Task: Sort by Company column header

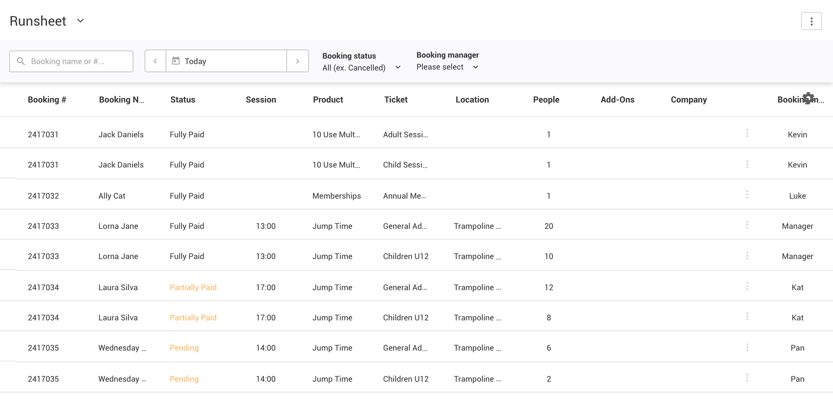Action: pyautogui.click(x=689, y=99)
